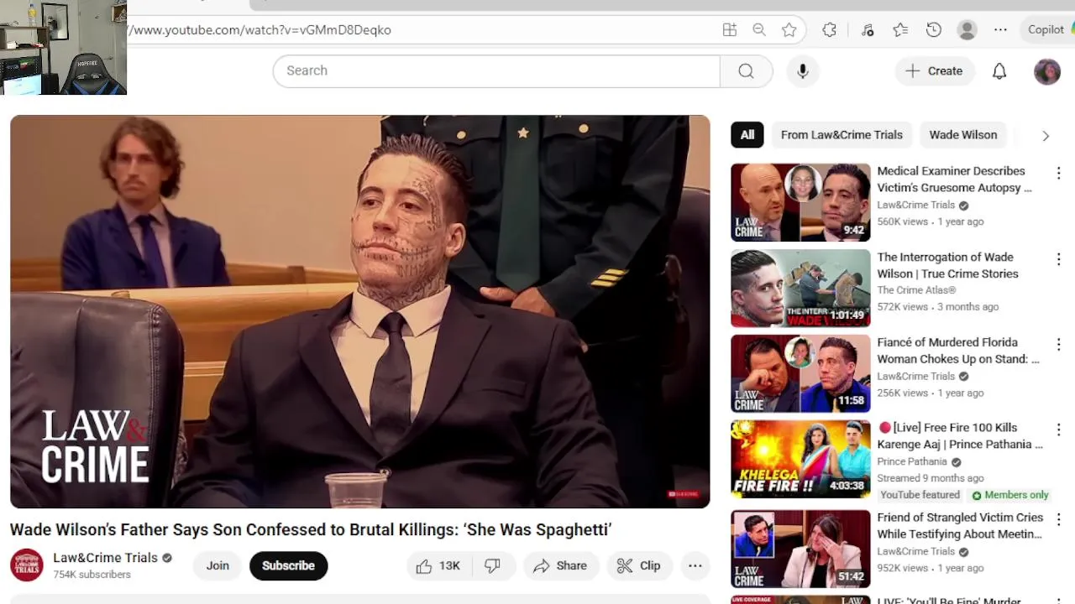1075x604 pixels.
Task: Open options for Free Fire 100 Kills video
Action: (1058, 430)
